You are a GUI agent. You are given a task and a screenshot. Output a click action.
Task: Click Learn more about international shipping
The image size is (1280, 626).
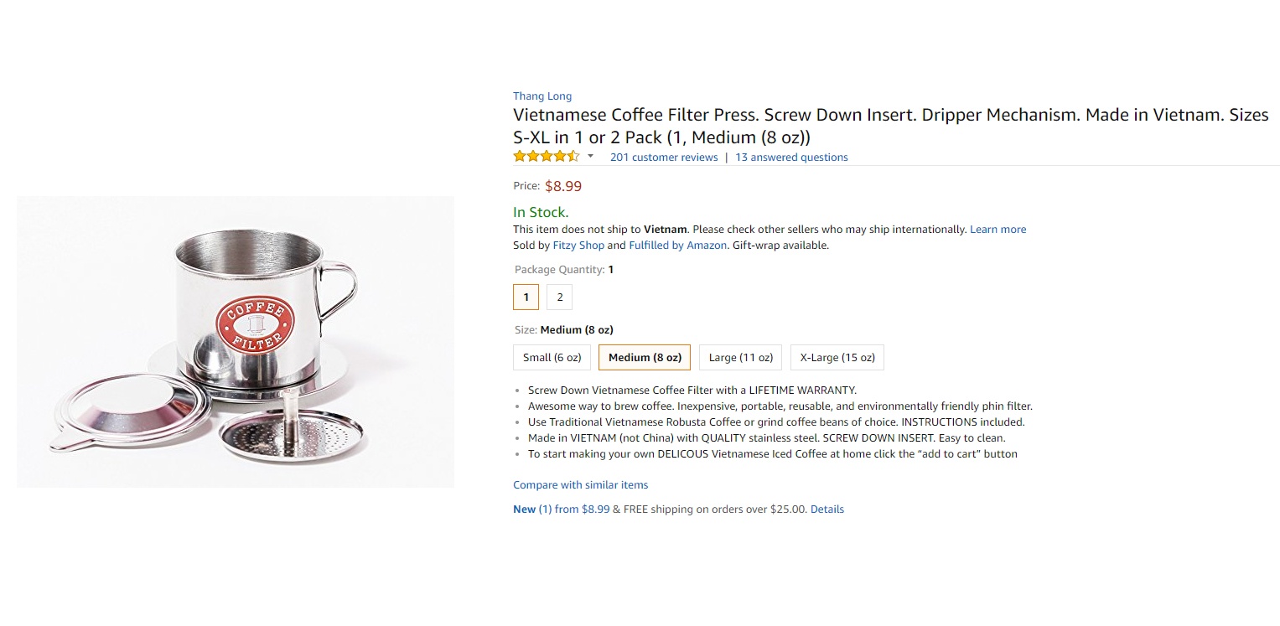coord(998,229)
